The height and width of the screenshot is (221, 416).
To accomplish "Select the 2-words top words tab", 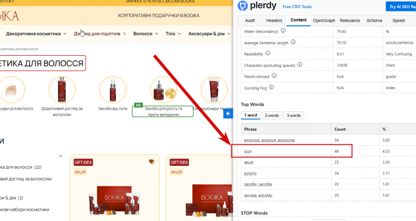I will [x=272, y=116].
